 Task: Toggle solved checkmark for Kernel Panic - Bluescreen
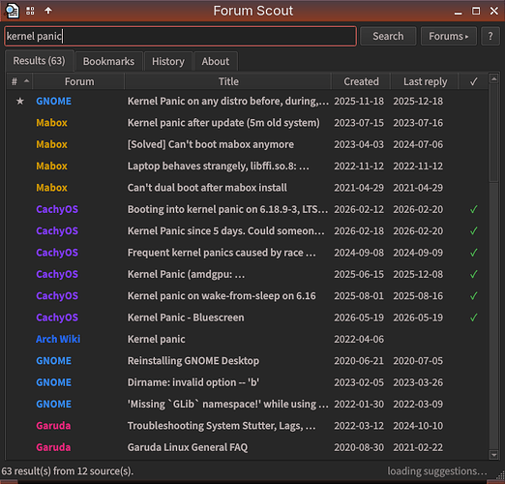click(x=473, y=318)
